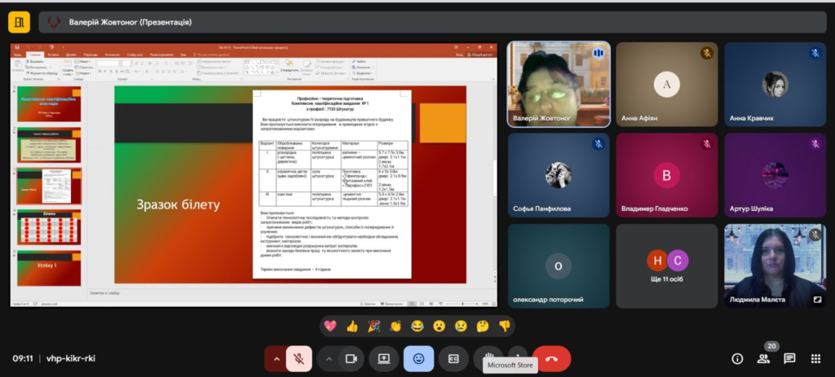
Task: Open the chat with everyone panel
Action: (789, 358)
